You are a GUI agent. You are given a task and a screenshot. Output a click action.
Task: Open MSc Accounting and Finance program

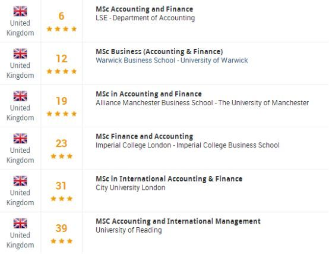click(x=144, y=9)
